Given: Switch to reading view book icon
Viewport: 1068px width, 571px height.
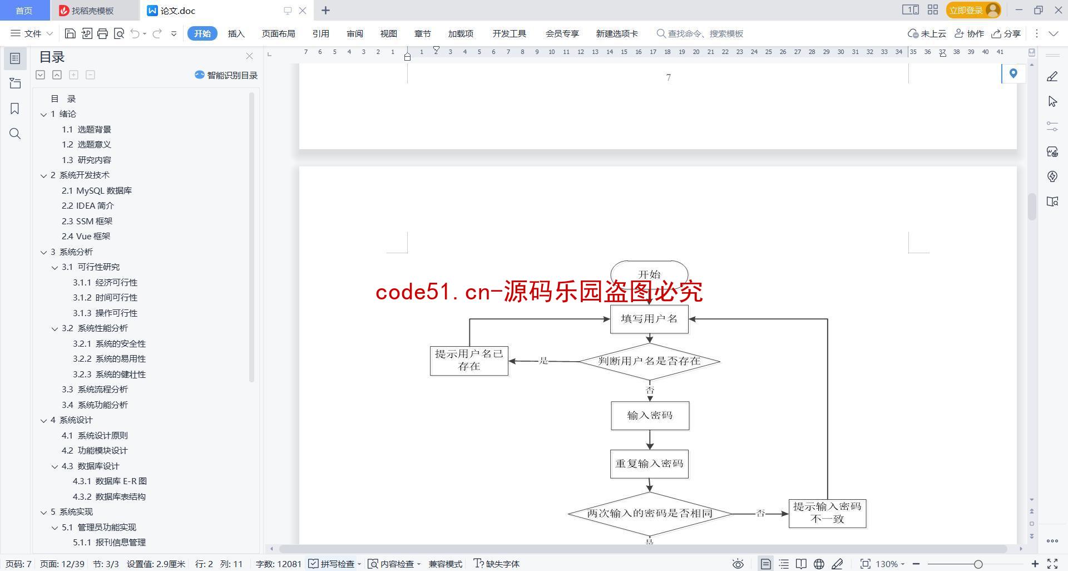Looking at the screenshot, I should (x=801, y=564).
